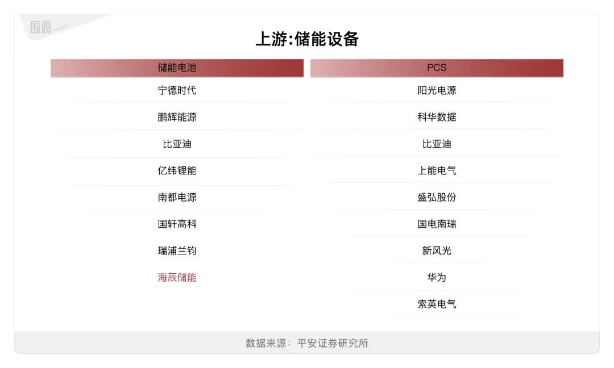
Task: Click 盛弘股份 entry
Action: tap(437, 197)
